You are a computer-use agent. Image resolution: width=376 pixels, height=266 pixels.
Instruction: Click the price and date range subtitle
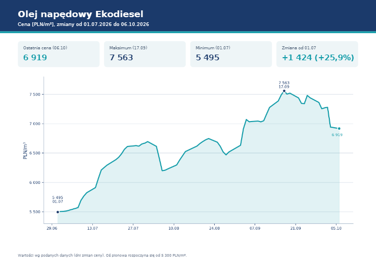click(83, 24)
